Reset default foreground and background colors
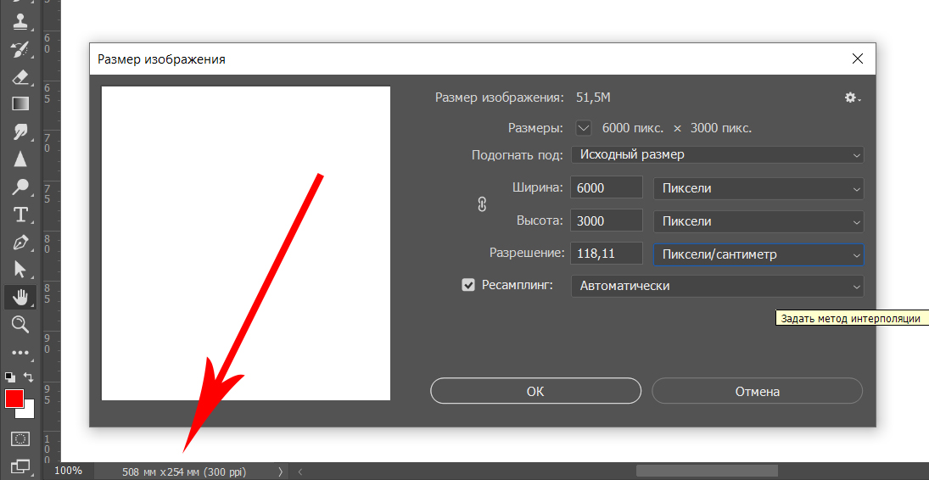The width and height of the screenshot is (929, 480). (10, 377)
